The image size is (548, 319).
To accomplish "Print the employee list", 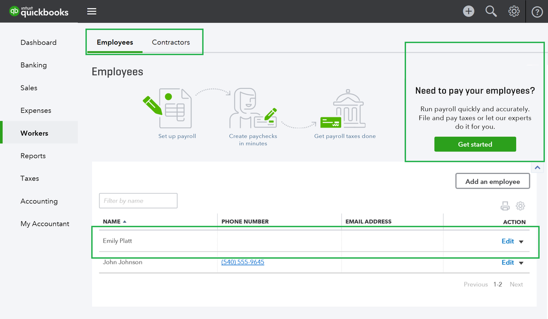I will (505, 206).
